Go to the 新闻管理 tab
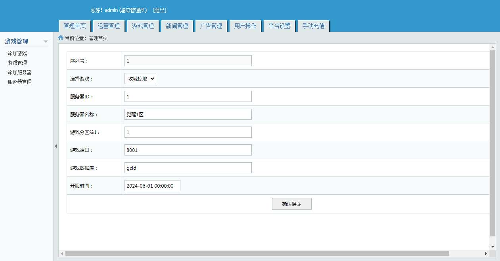This screenshot has width=500, height=261. [x=177, y=26]
